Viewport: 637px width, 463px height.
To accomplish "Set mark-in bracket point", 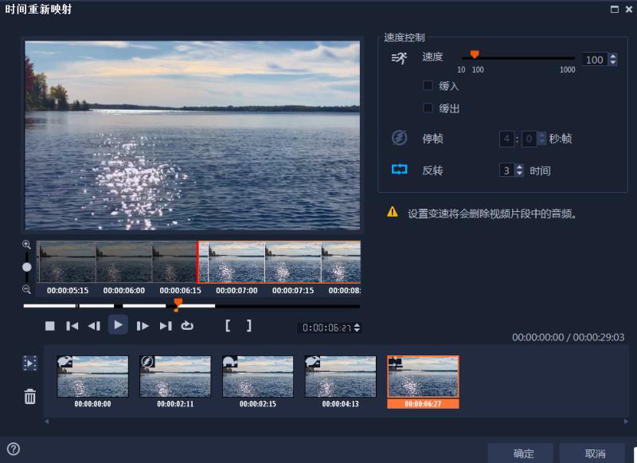I will (228, 326).
